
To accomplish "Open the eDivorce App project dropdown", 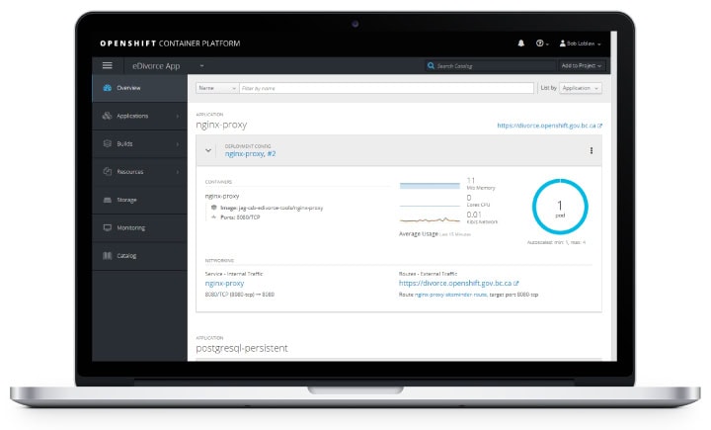I will tap(168, 66).
